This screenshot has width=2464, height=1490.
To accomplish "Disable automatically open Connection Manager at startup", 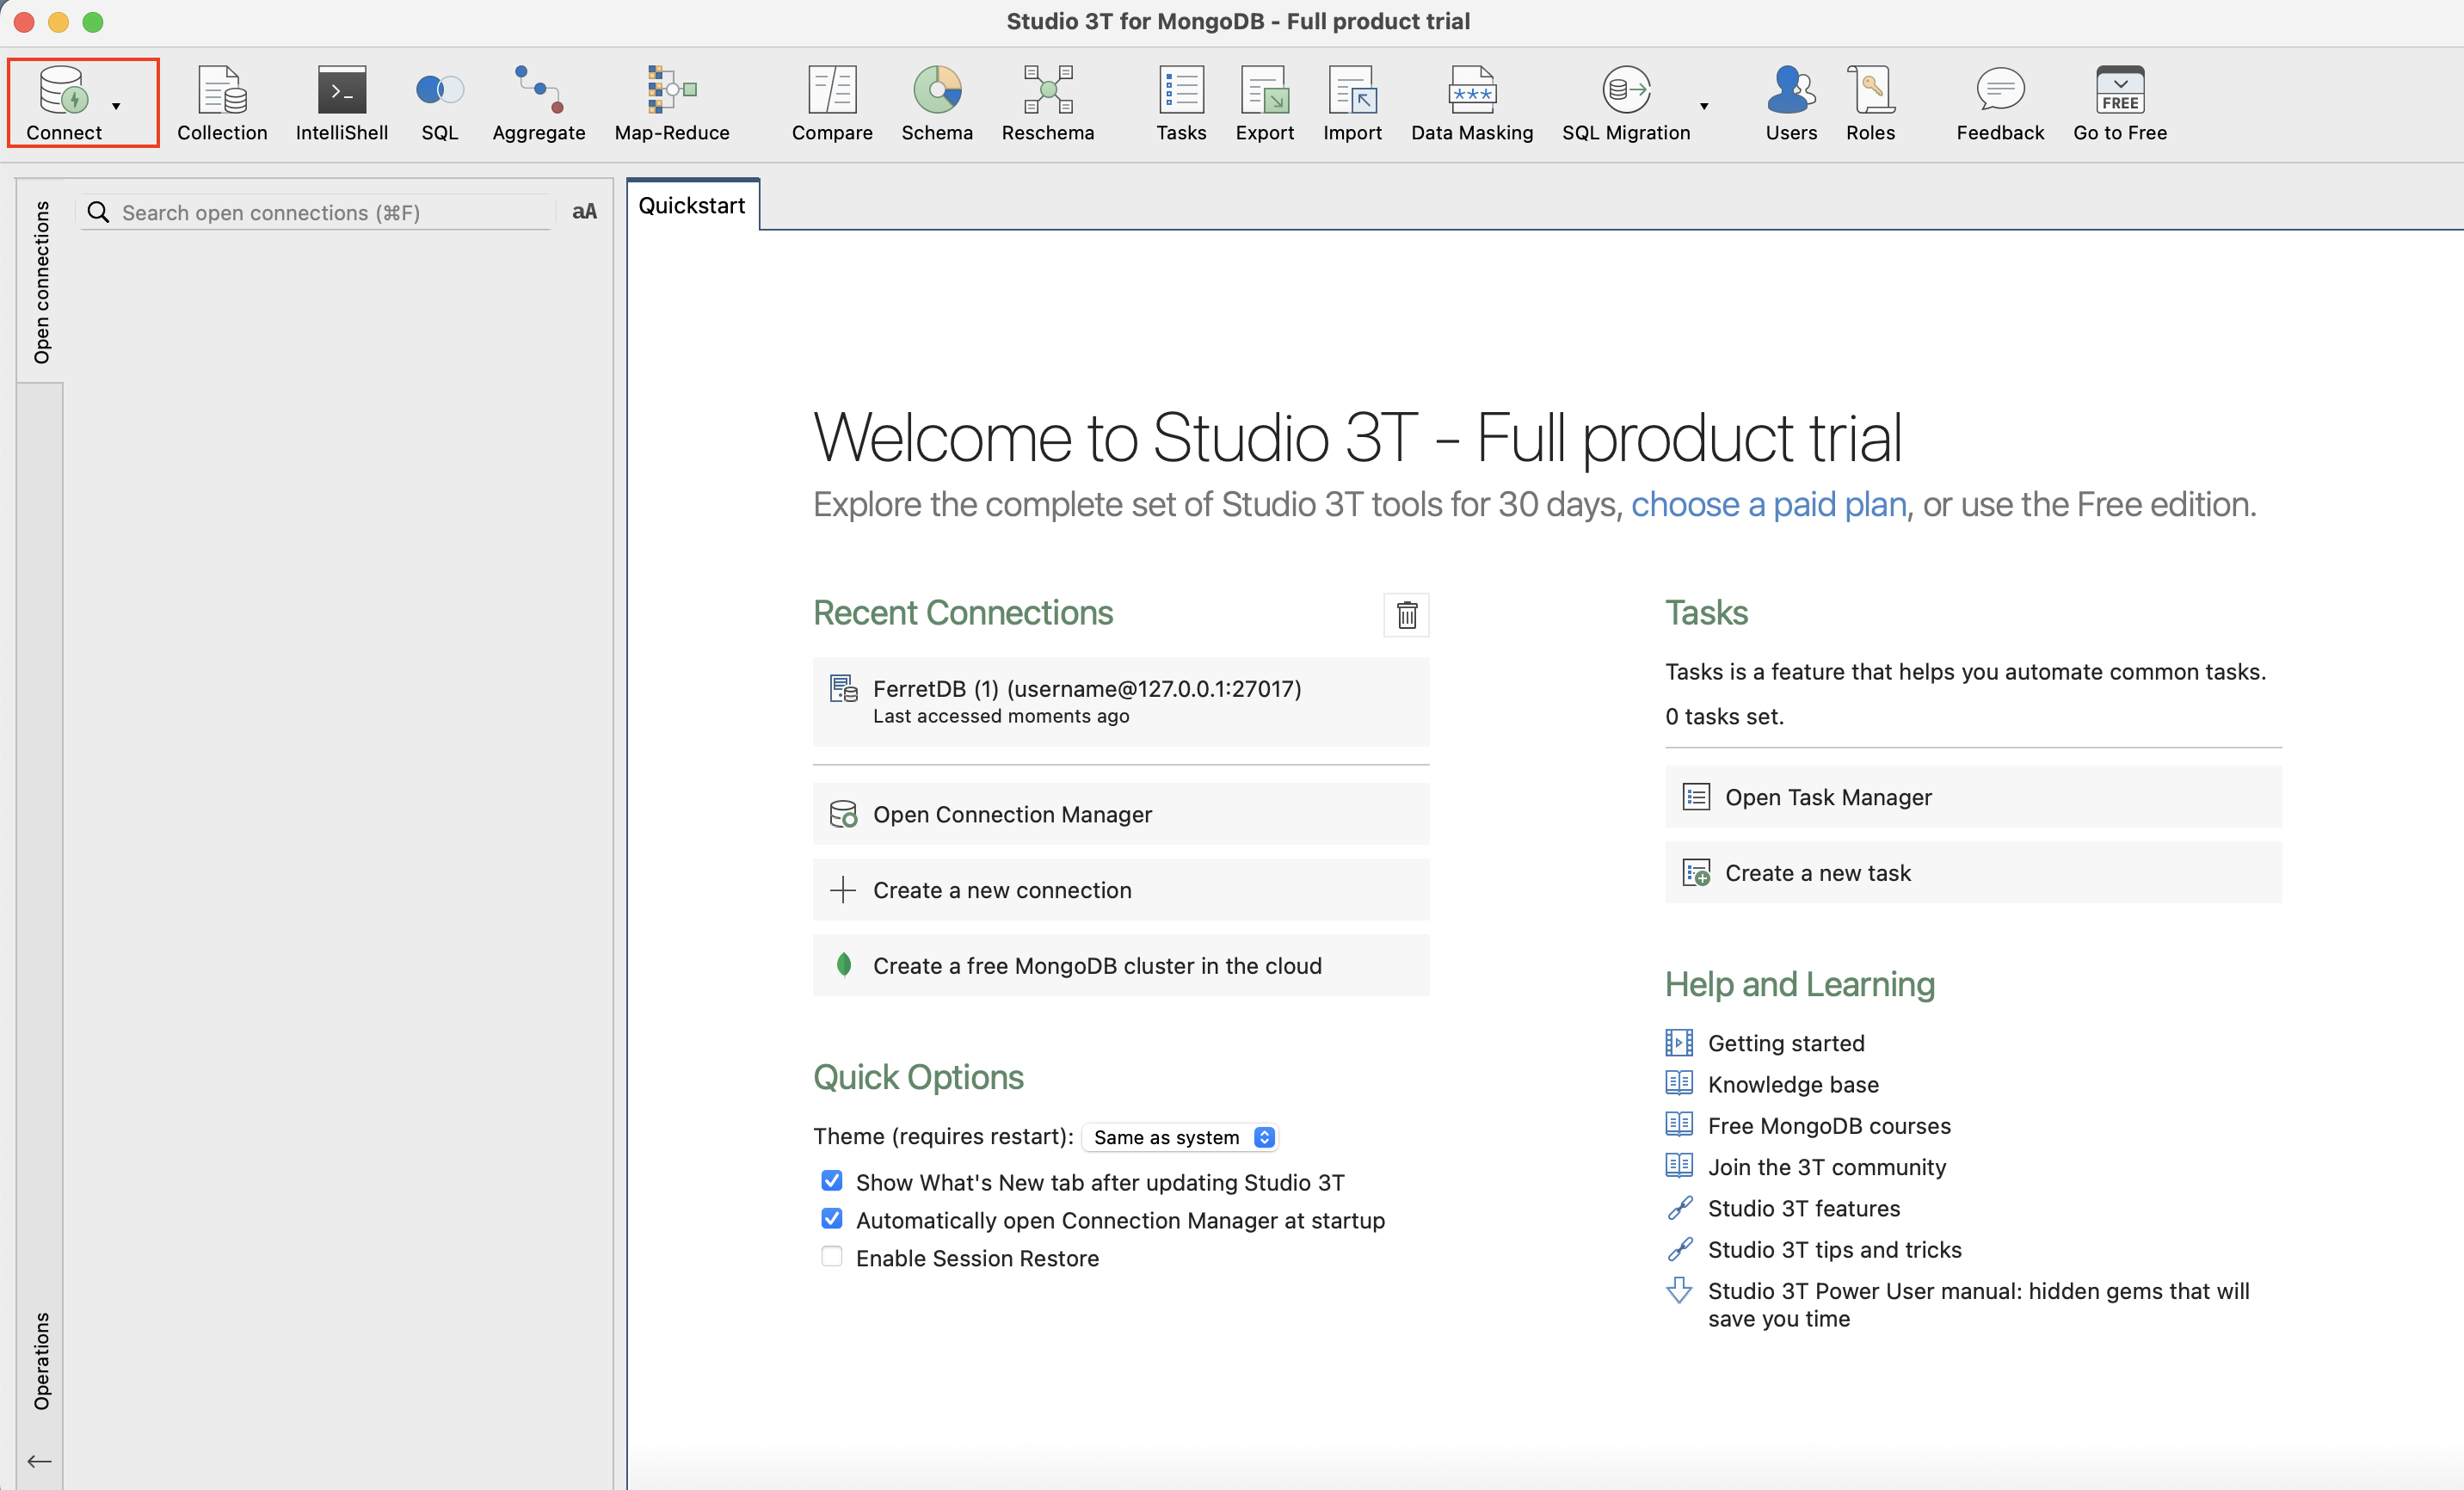I will pos(831,1219).
